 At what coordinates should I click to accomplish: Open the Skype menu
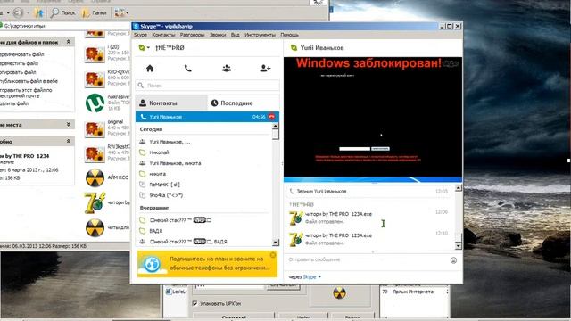[140, 35]
